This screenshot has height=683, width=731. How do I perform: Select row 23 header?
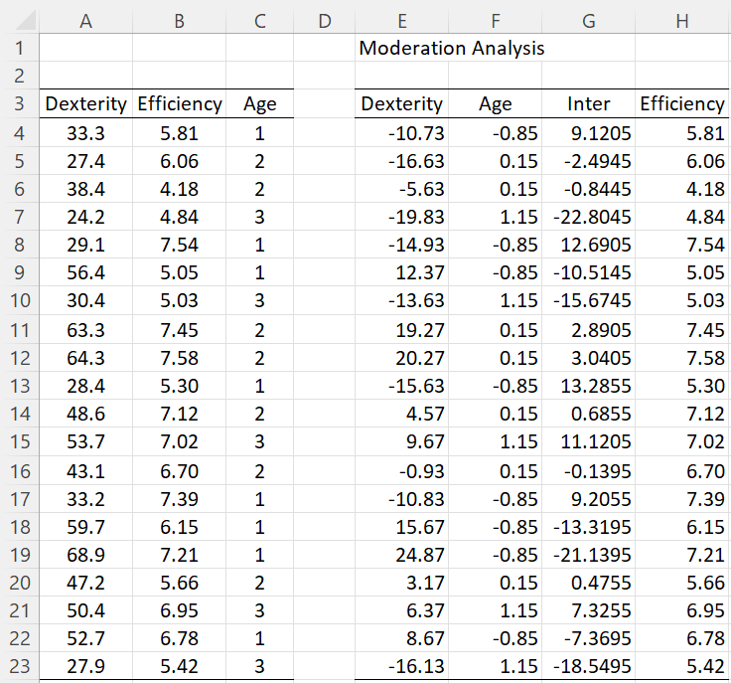[20, 666]
